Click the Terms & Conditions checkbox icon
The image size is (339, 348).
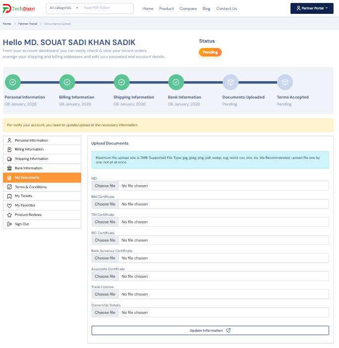coord(9,187)
